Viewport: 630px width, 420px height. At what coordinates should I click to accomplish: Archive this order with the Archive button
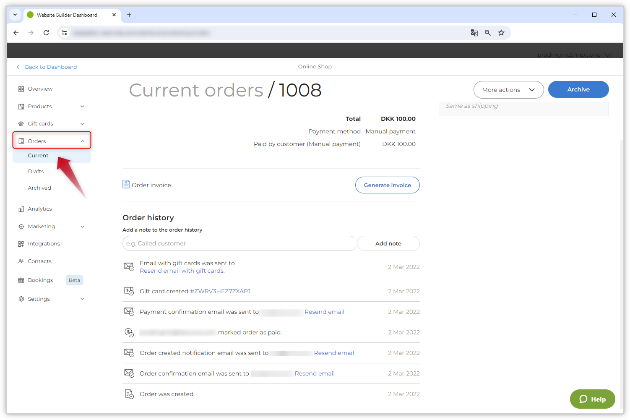pyautogui.click(x=578, y=89)
